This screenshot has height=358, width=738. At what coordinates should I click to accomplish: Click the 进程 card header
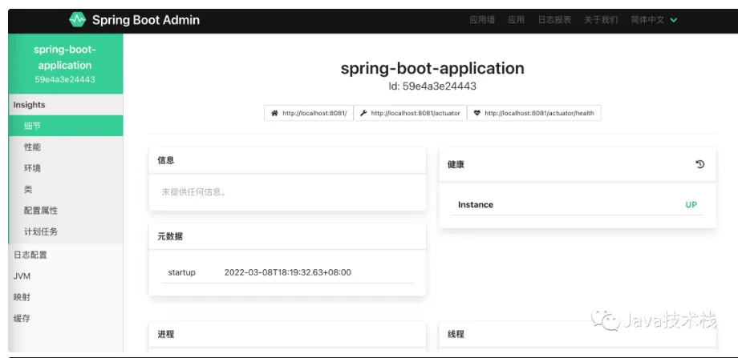pos(287,334)
